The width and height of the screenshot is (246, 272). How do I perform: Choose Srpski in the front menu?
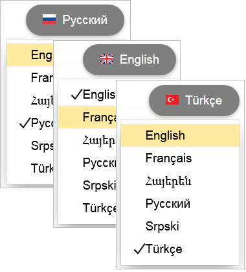tap(181, 226)
